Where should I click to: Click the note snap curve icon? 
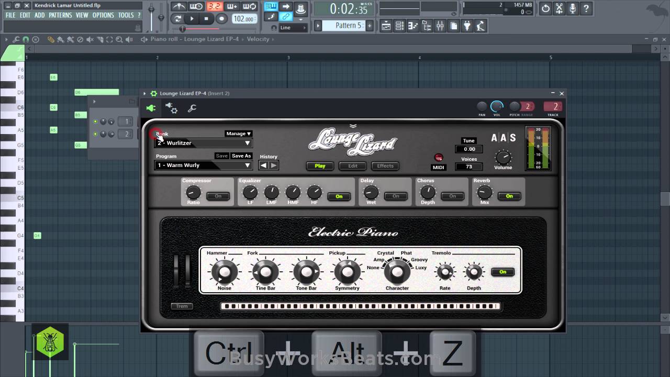[x=271, y=17]
